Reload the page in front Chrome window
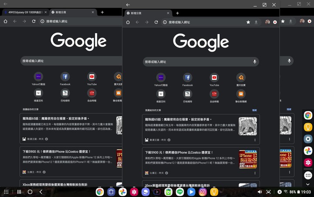Screen dimensions: 314x197 pos(156,22)
